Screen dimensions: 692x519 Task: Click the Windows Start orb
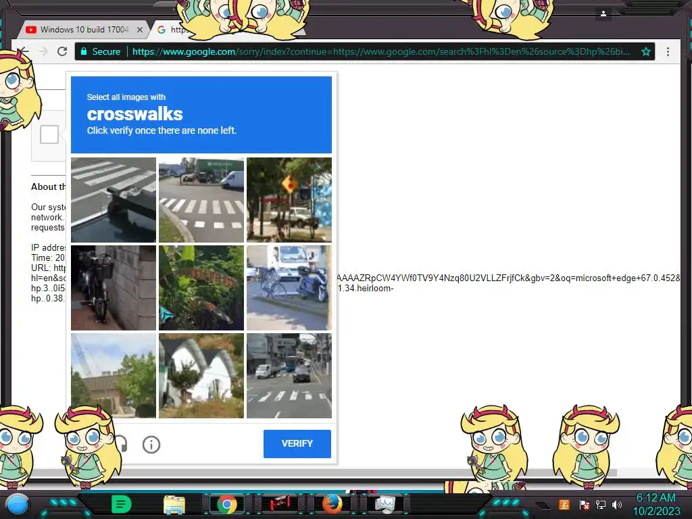click(x=18, y=505)
